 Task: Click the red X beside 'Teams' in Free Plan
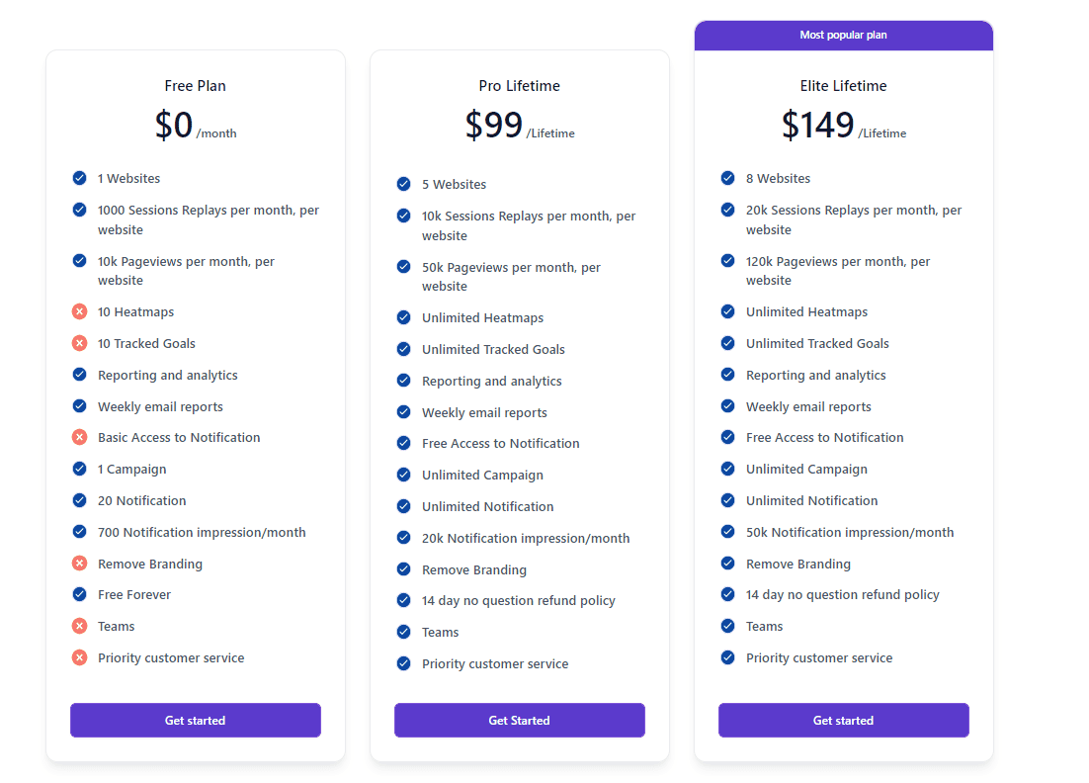79,626
